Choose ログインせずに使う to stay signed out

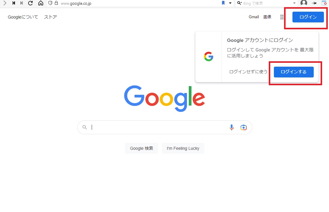(248, 72)
